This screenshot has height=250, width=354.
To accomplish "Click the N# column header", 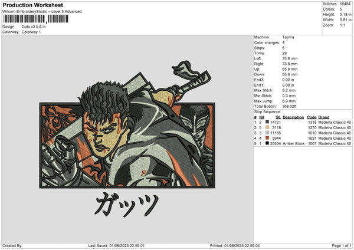I will (261, 117).
